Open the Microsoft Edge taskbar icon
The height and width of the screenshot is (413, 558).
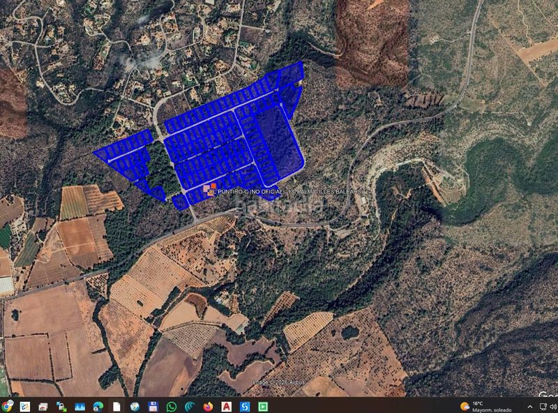pos(98,406)
